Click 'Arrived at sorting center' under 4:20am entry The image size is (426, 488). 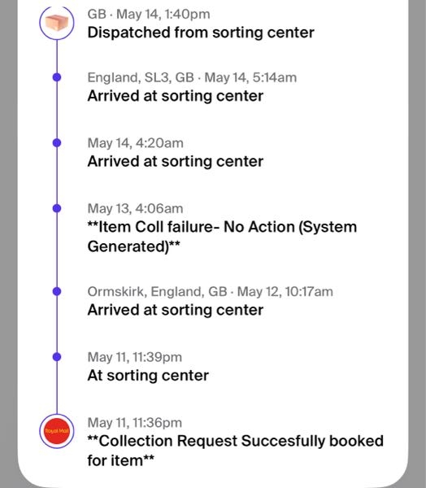[175, 162]
